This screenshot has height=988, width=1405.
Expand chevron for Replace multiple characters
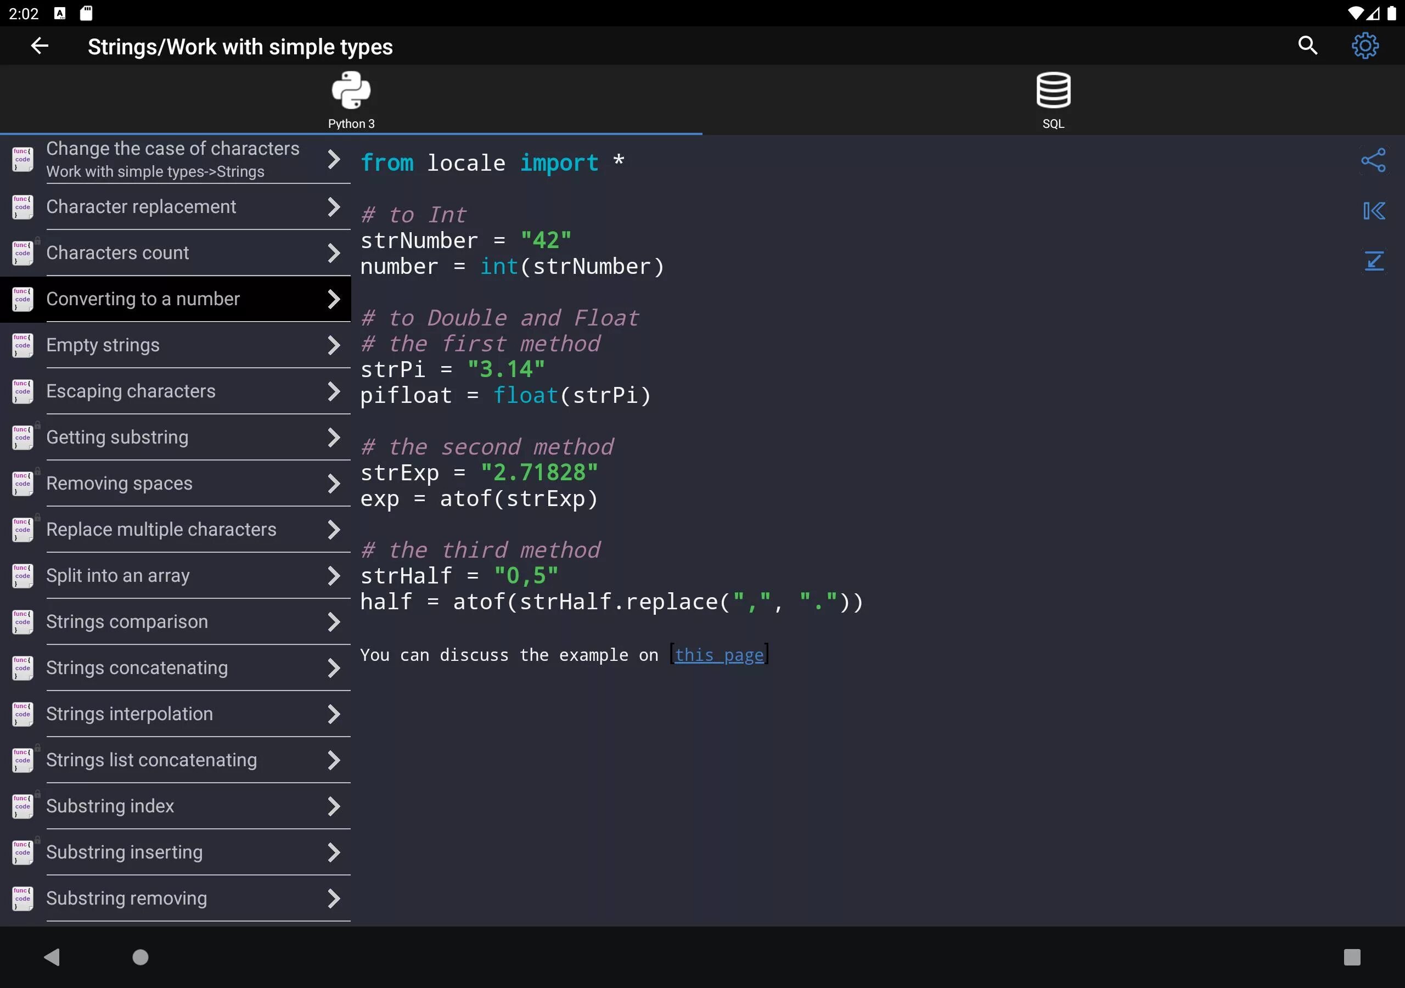pyautogui.click(x=334, y=530)
